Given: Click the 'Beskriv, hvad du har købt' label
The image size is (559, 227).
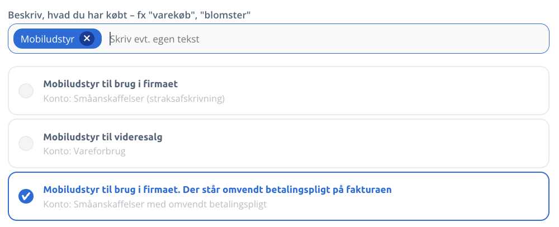Looking at the screenshot, I should coord(70,15).
